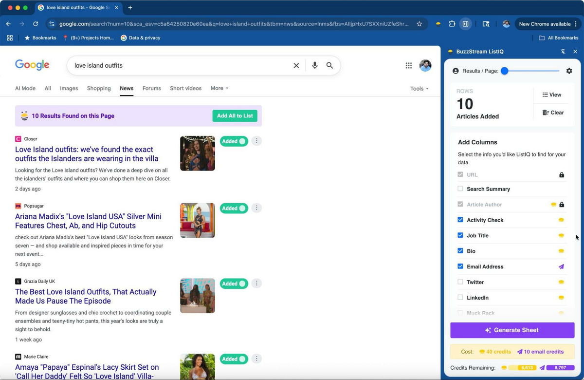This screenshot has width=584, height=380.
Task: Open three-dot options for Popsugar result
Action: 257,208
